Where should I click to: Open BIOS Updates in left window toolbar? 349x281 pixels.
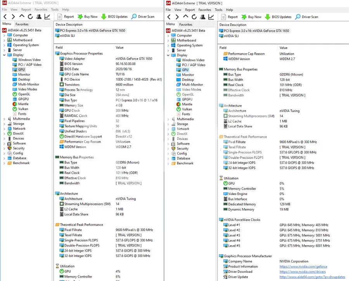[x=114, y=16]
